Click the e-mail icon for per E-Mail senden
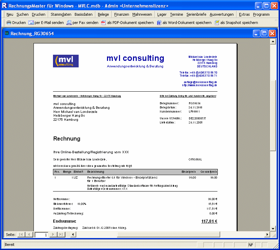Screen dimensions: 280x250 pos(31,23)
